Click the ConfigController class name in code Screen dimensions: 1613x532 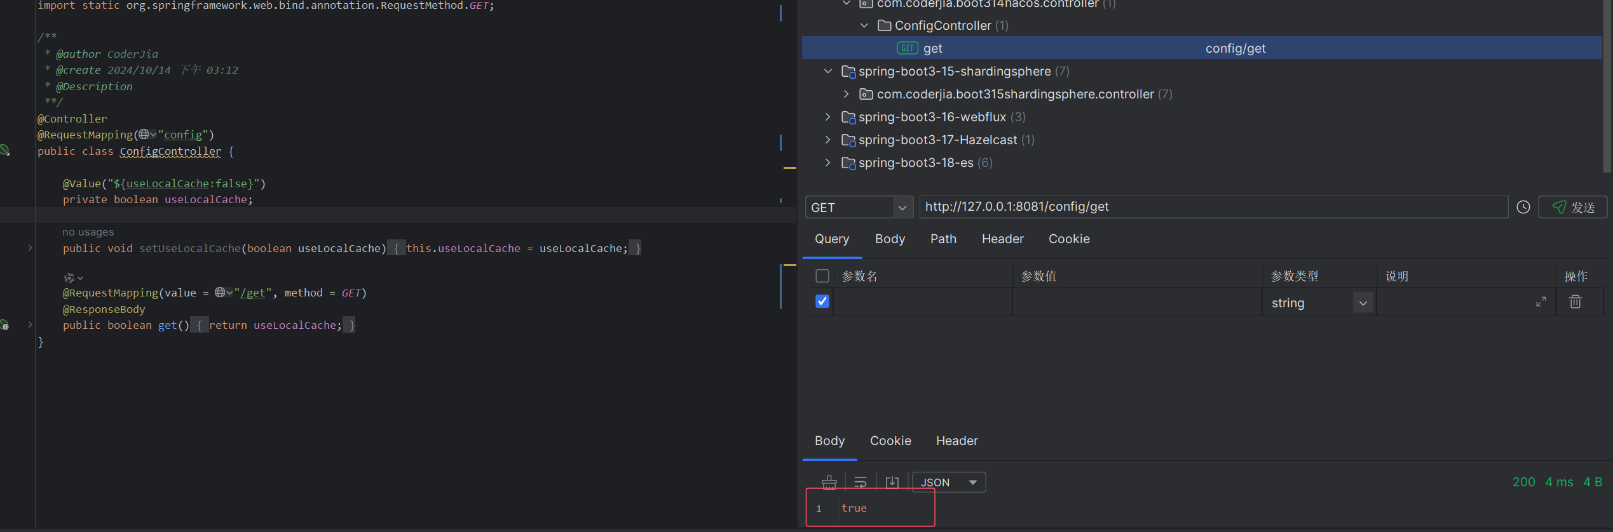(170, 151)
